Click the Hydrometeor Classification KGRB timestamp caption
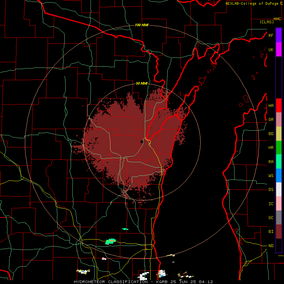This screenshot has height=284, width=284. tap(143, 282)
